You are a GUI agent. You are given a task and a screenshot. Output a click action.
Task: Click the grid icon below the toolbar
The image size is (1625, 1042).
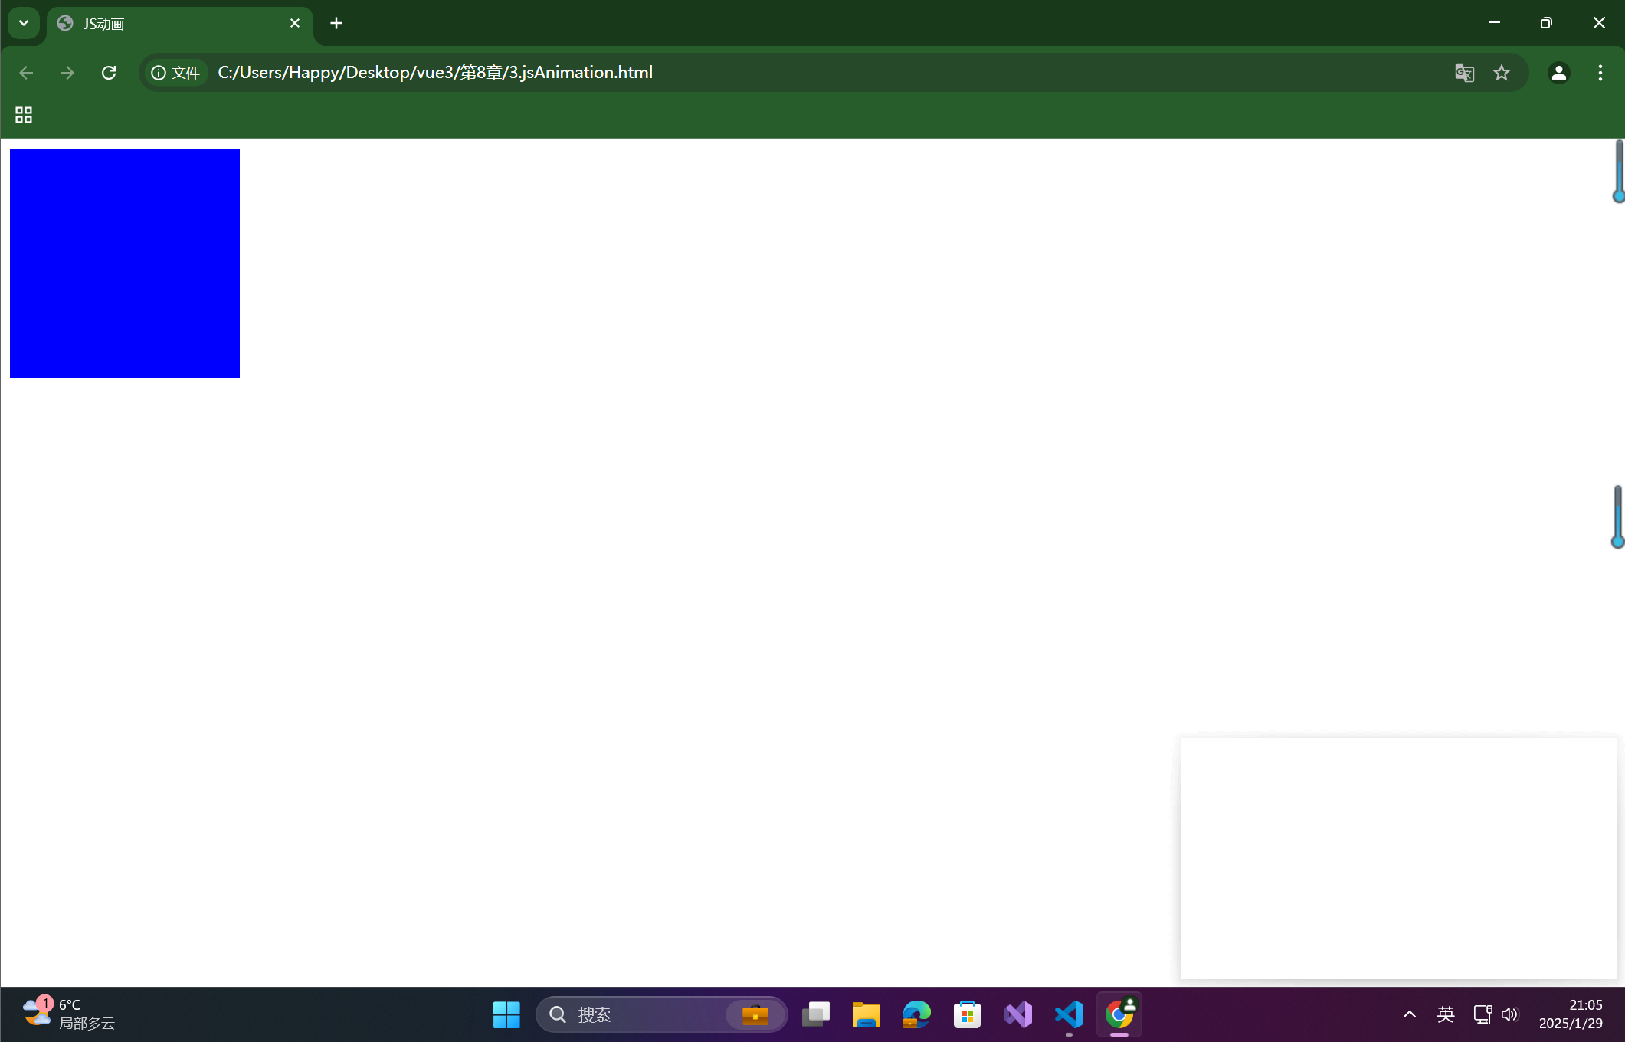point(23,114)
